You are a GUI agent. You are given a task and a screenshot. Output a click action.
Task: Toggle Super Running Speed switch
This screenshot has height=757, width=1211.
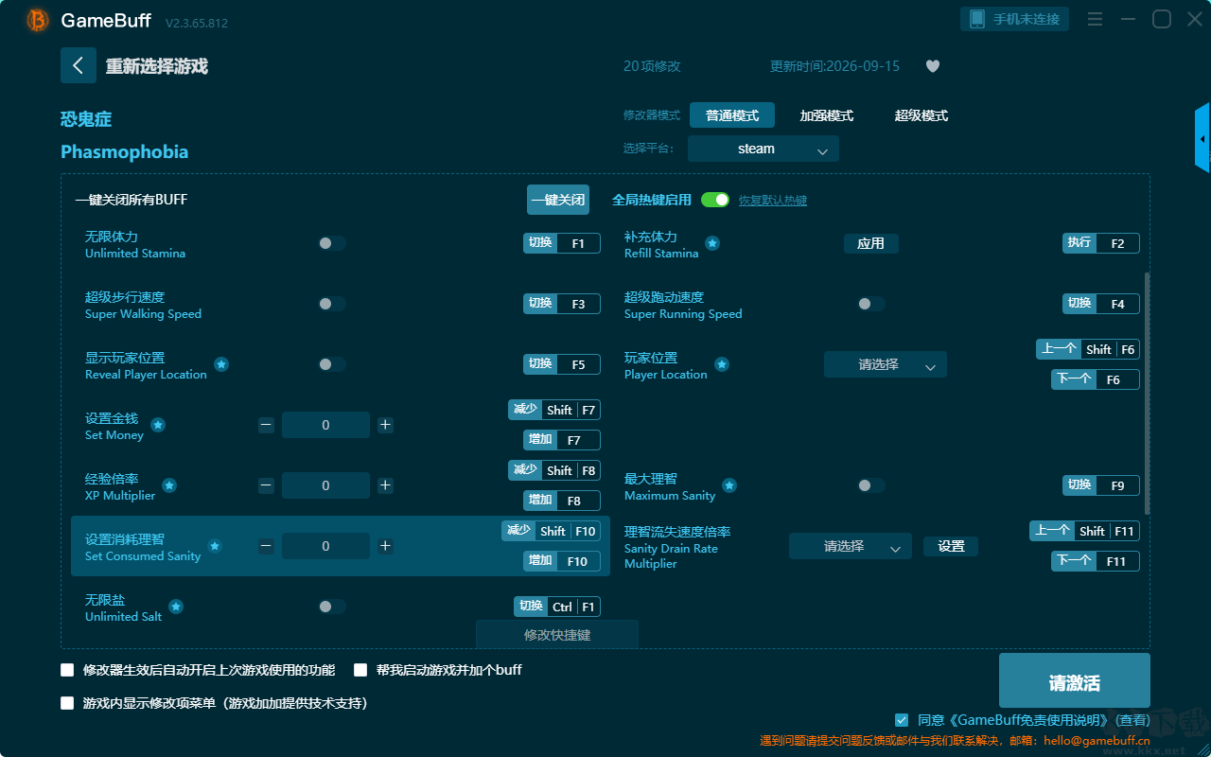[871, 304]
